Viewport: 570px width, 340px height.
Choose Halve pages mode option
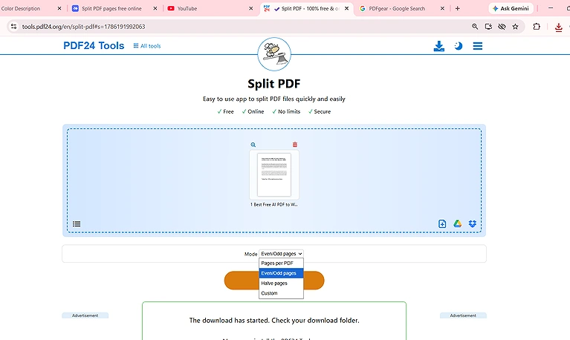(x=281, y=283)
